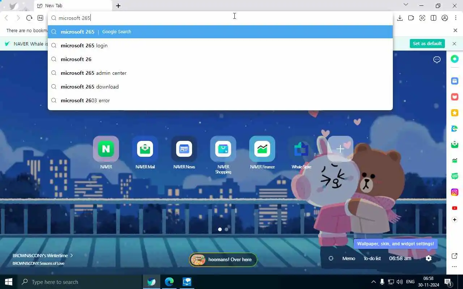This screenshot has width=463, height=289.
Task: Click the circular focus icon beside Memo
Action: tap(331, 258)
